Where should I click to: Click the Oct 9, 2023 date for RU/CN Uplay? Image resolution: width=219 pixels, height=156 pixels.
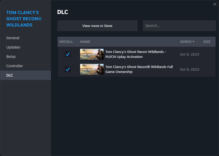[189, 54]
